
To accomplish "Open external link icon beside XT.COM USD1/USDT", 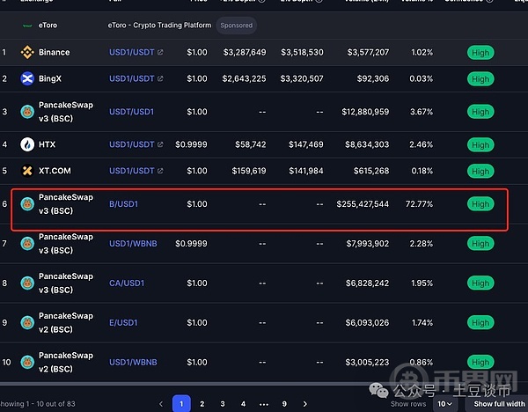I will (x=160, y=171).
